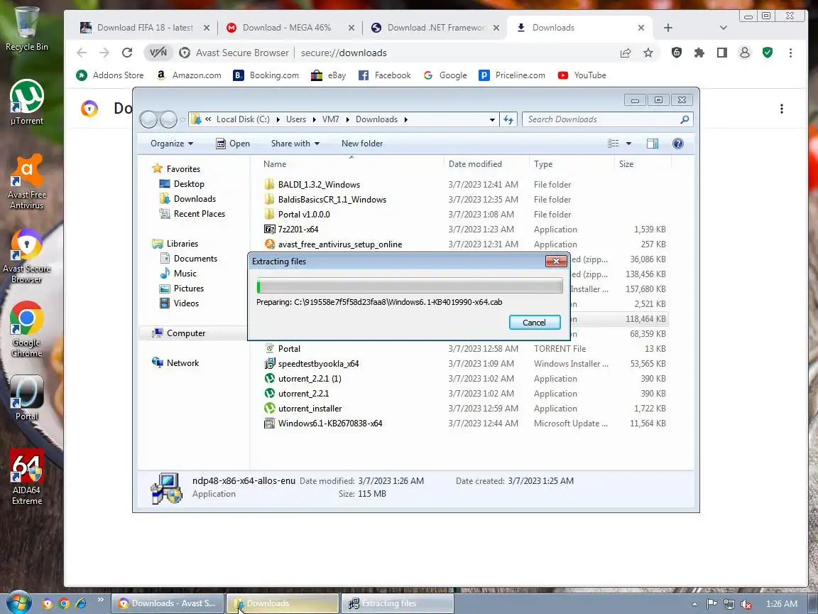
Task: Open the side panel icon in browser toolbar
Action: [x=722, y=53]
